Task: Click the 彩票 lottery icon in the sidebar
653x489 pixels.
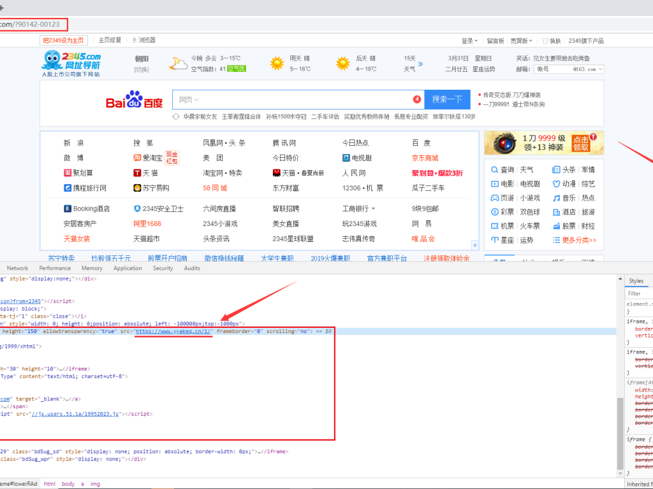Action: coord(494,212)
